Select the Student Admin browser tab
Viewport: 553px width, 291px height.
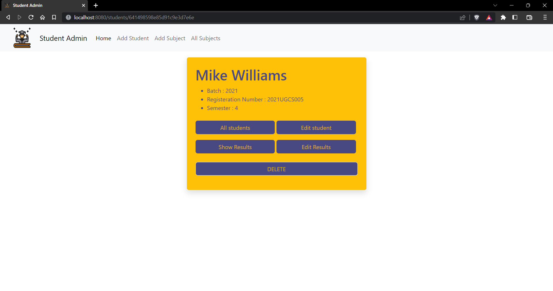point(40,5)
